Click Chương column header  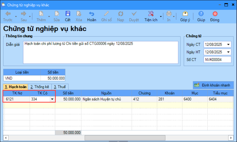pyautogui.click(x=144, y=93)
